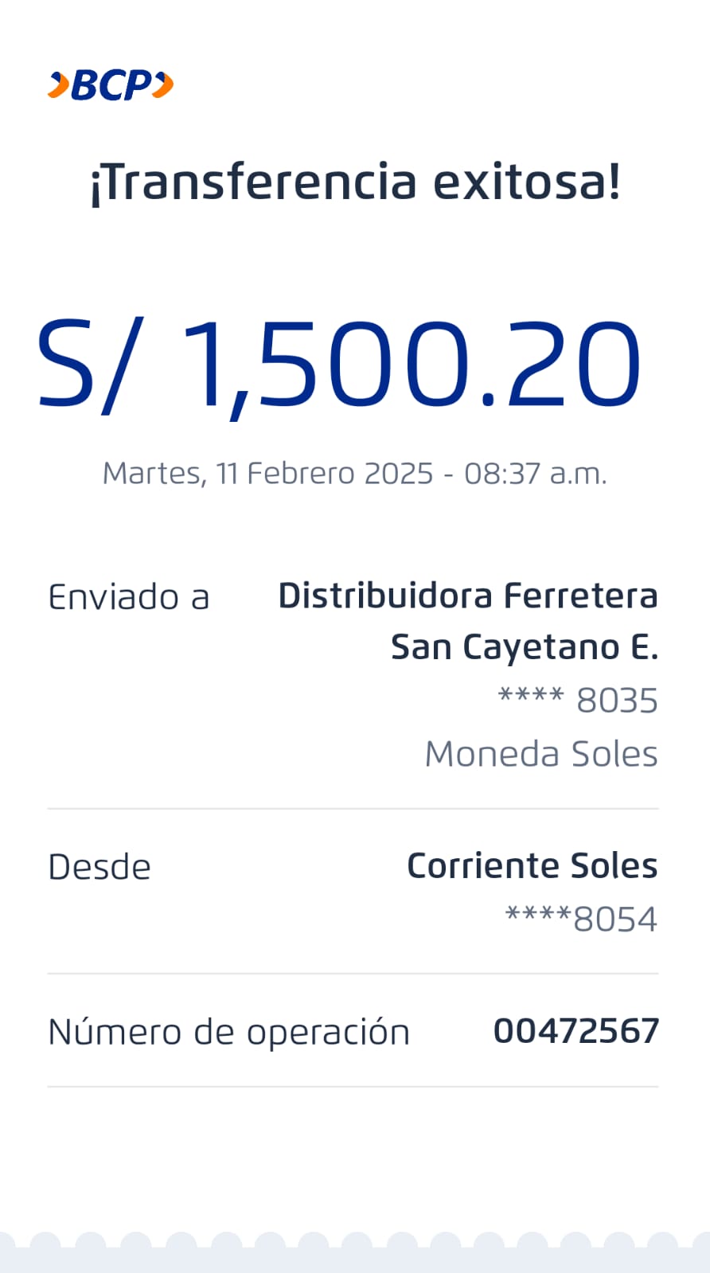710x1273 pixels.
Task: Tap the recipient account ending 8035
Action: coord(578,701)
